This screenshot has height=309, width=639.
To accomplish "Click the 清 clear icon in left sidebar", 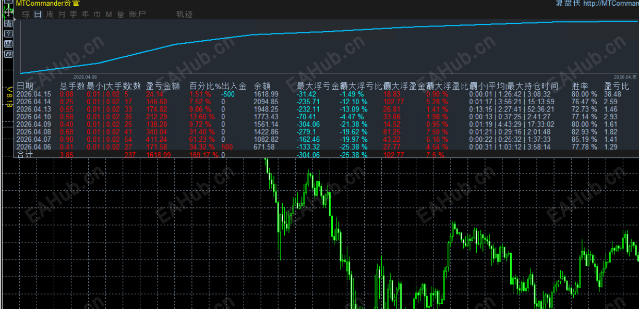I will click(x=8, y=23).
